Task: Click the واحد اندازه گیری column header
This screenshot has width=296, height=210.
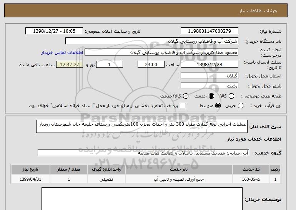Action: tap(106, 169)
